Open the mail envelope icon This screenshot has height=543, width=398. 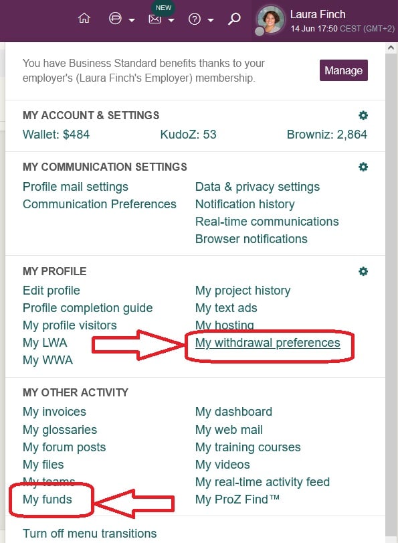point(155,19)
